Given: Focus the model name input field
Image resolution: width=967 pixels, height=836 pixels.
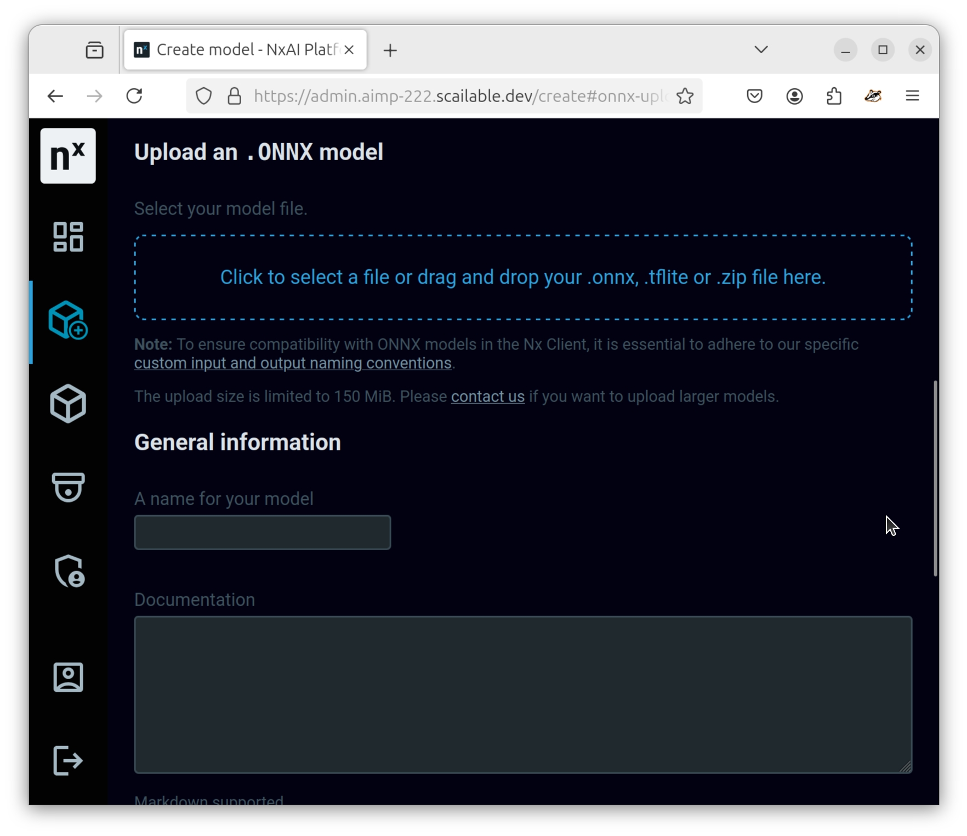Looking at the screenshot, I should (263, 532).
